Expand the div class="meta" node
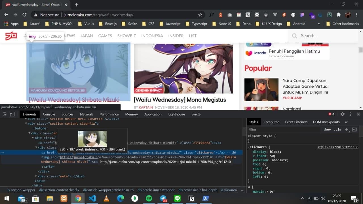 click(x=36, y=176)
